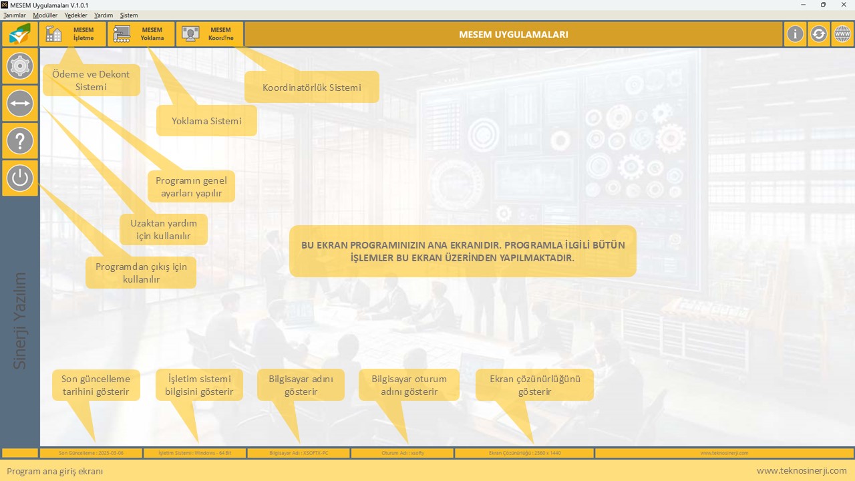Click the info icon in top right
This screenshot has width=855, height=481.
pos(795,34)
